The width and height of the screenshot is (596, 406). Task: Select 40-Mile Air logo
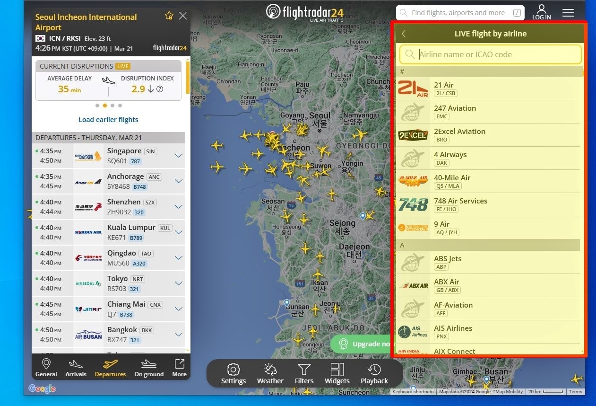coord(413,181)
